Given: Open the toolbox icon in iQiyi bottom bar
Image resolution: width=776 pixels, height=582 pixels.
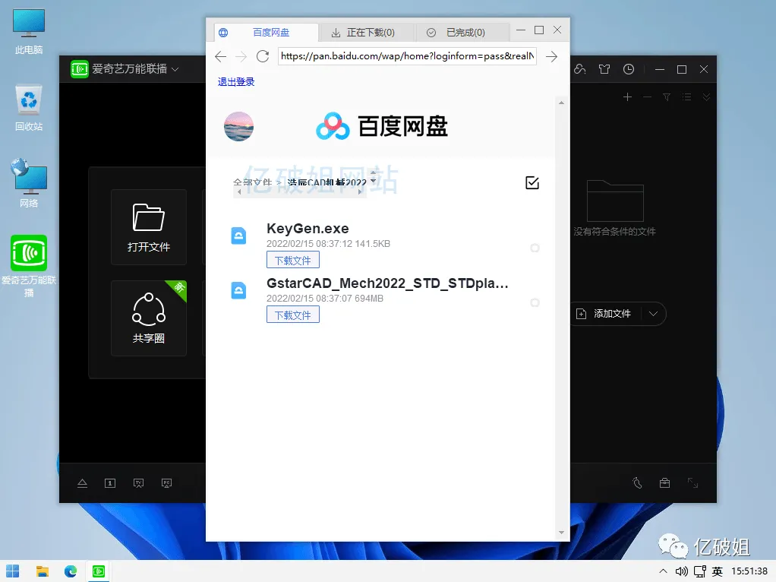Looking at the screenshot, I should tap(664, 483).
